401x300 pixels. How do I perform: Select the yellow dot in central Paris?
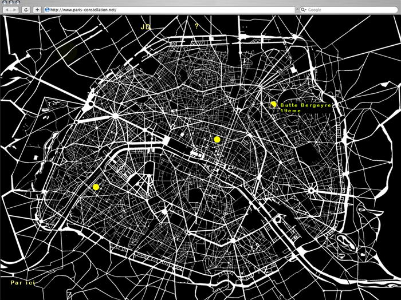[217, 139]
